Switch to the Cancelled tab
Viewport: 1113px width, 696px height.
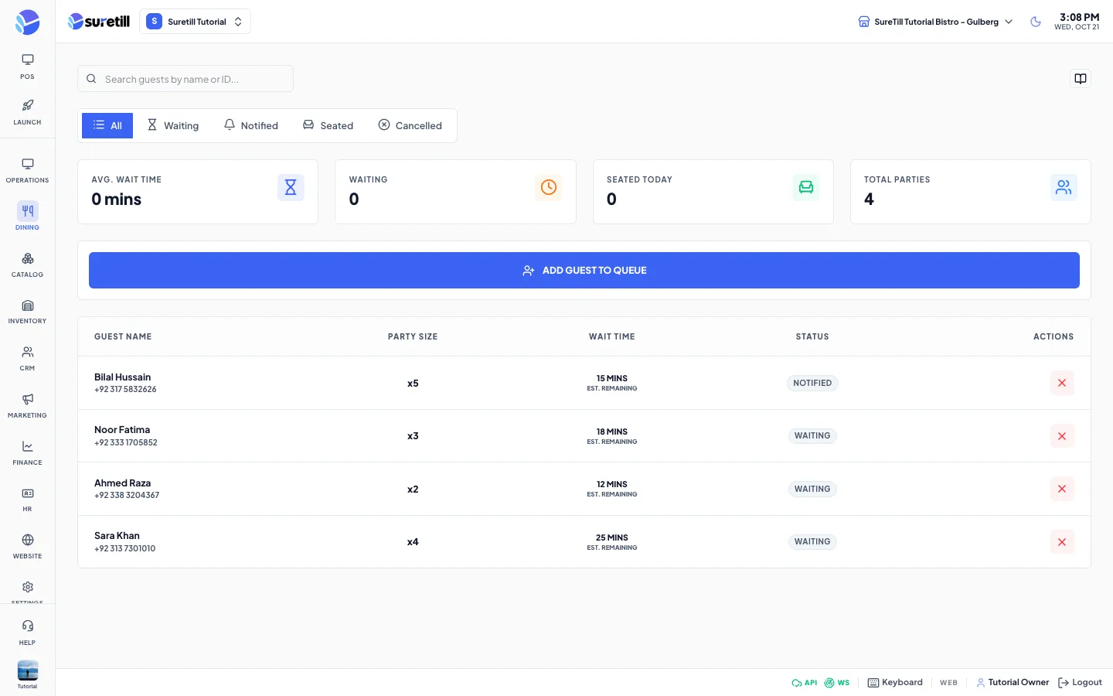(410, 125)
